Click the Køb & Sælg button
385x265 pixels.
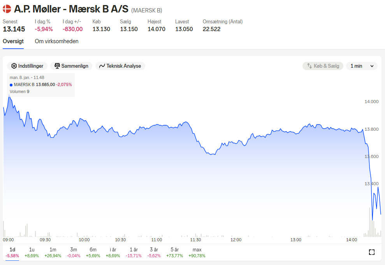(323, 66)
